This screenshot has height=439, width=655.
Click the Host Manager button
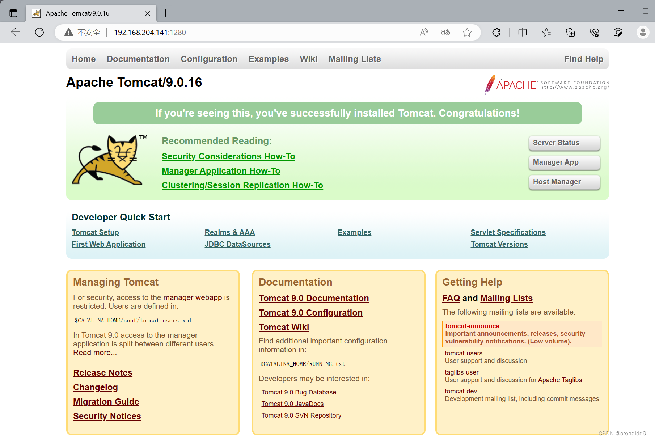(564, 182)
